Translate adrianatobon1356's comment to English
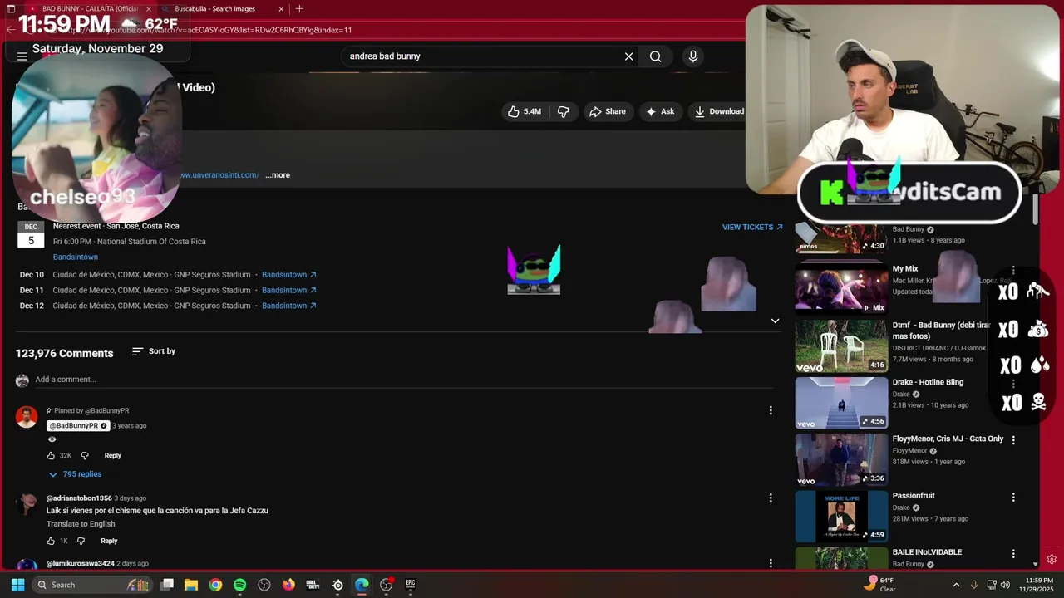Viewport: 1064px width, 598px height. point(81,524)
